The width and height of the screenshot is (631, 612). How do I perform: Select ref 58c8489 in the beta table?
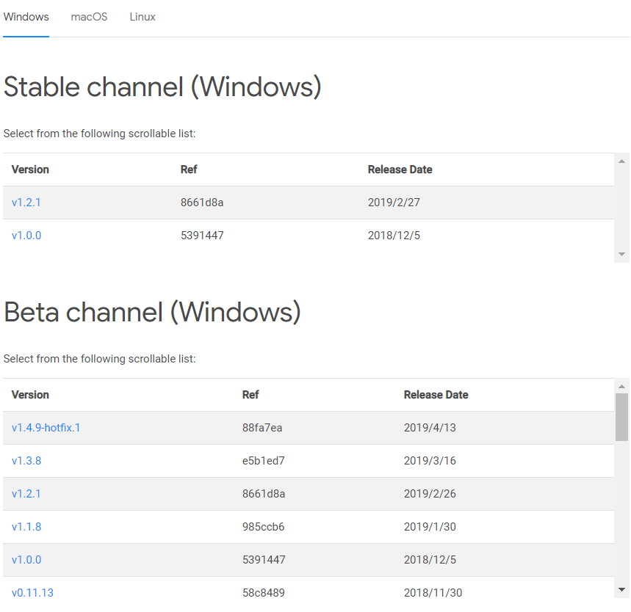264,592
